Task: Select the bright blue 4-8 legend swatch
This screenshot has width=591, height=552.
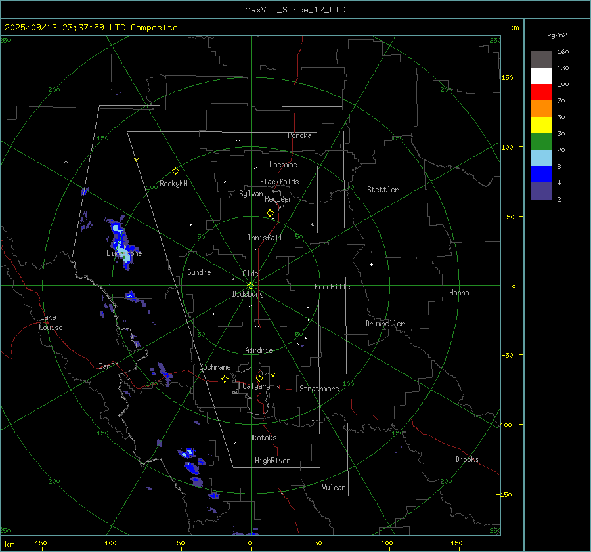Action: (541, 174)
